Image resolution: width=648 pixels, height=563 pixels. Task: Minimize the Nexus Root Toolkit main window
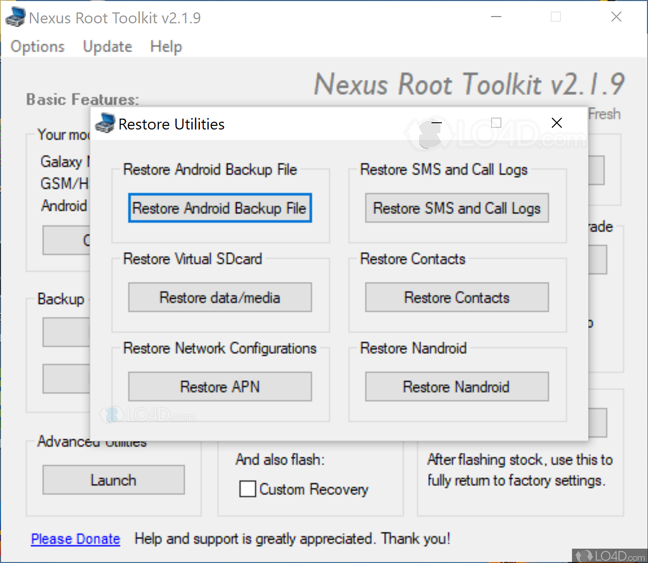[x=496, y=17]
